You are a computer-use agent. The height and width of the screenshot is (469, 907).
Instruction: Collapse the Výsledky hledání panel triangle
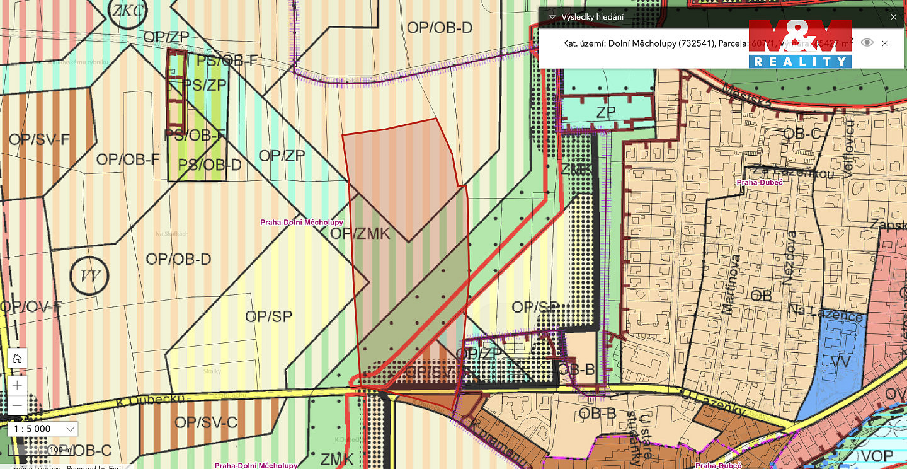552,17
